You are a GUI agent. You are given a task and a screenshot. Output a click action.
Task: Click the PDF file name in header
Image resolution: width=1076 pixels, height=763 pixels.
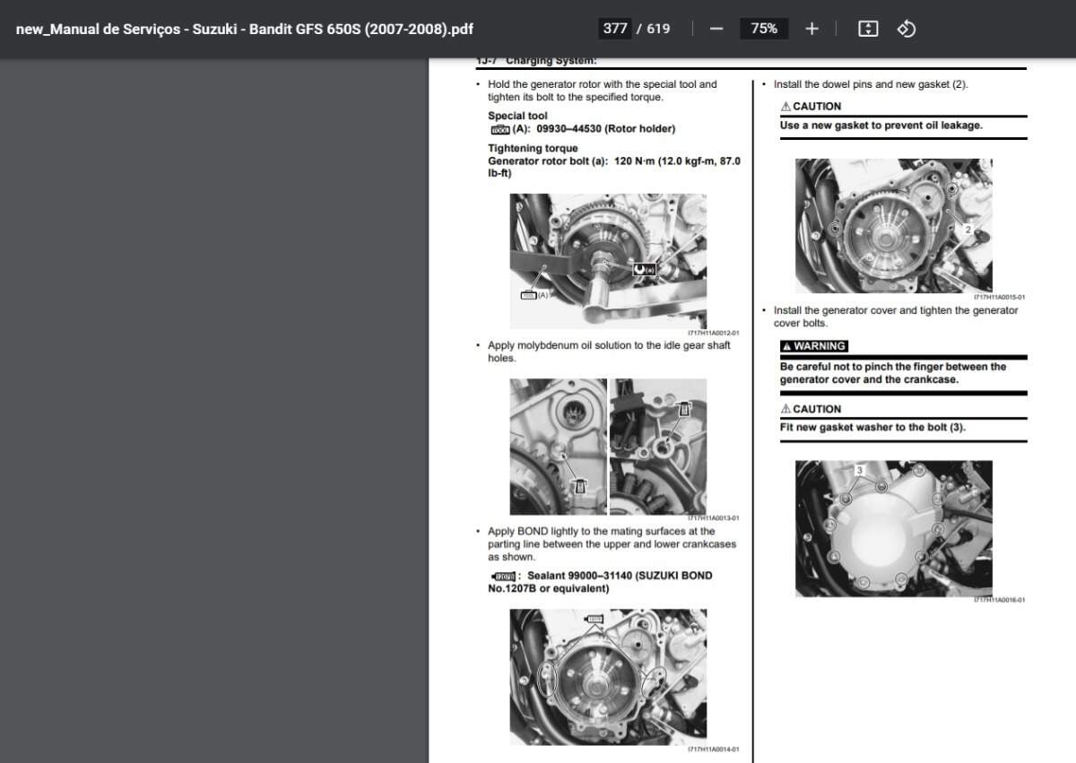pos(244,29)
